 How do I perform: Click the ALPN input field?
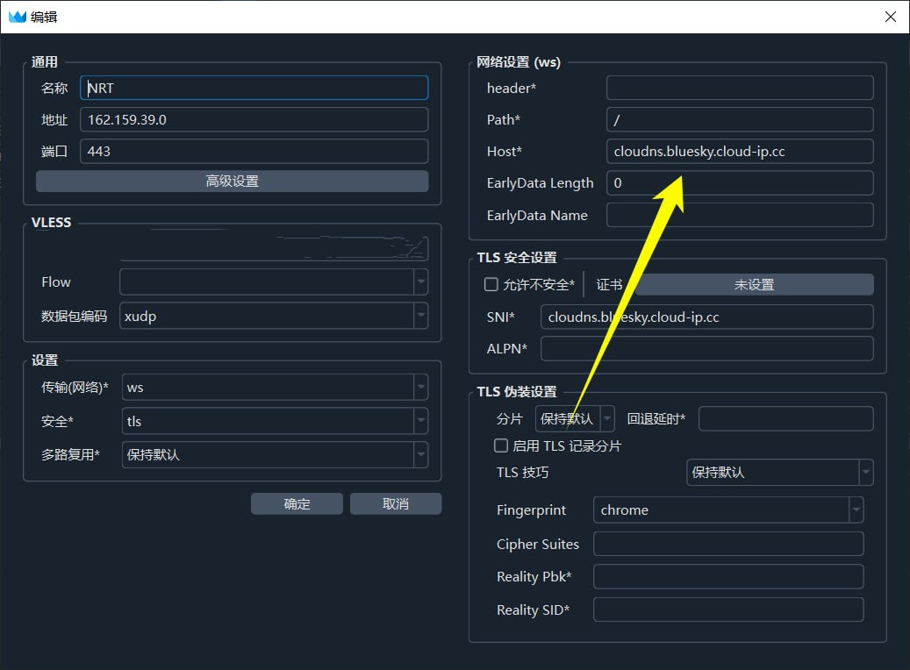tap(707, 349)
